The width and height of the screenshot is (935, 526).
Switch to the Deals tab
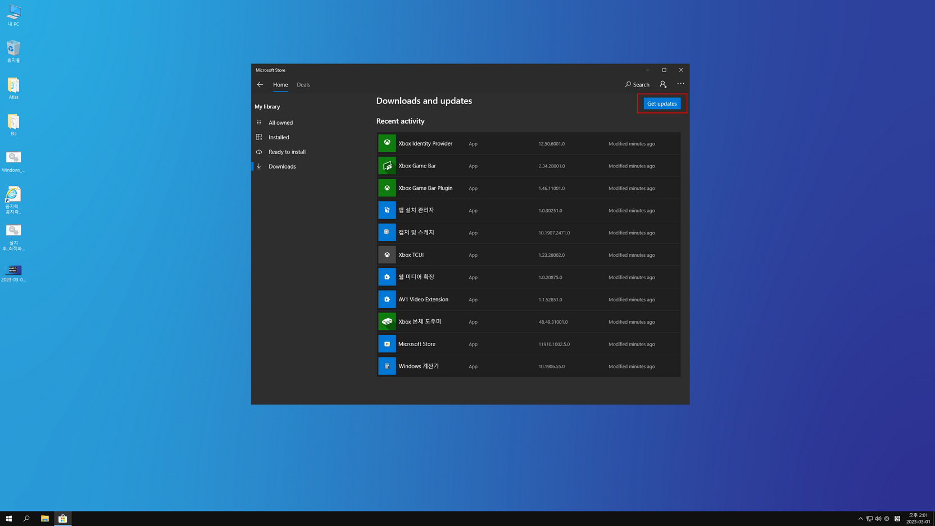coord(303,84)
